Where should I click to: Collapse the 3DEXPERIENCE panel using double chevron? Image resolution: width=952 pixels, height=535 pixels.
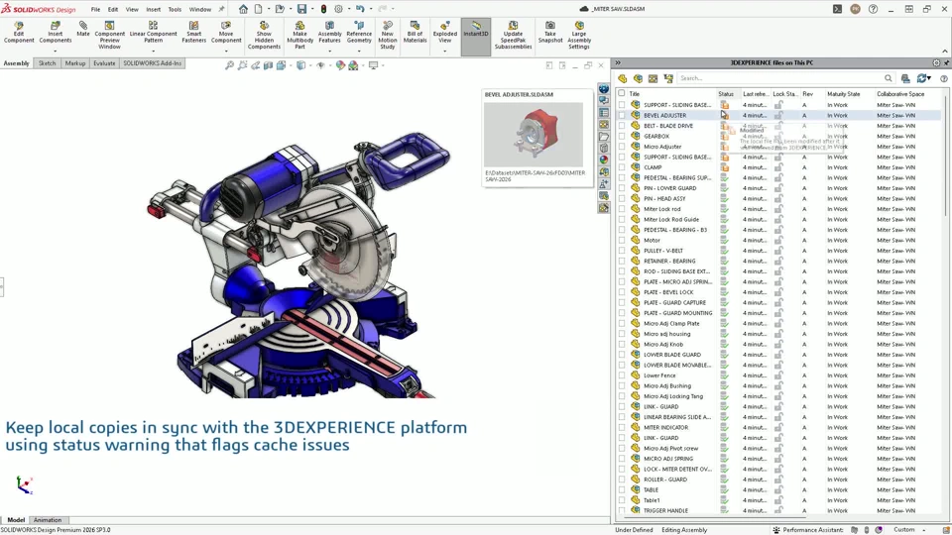click(618, 63)
